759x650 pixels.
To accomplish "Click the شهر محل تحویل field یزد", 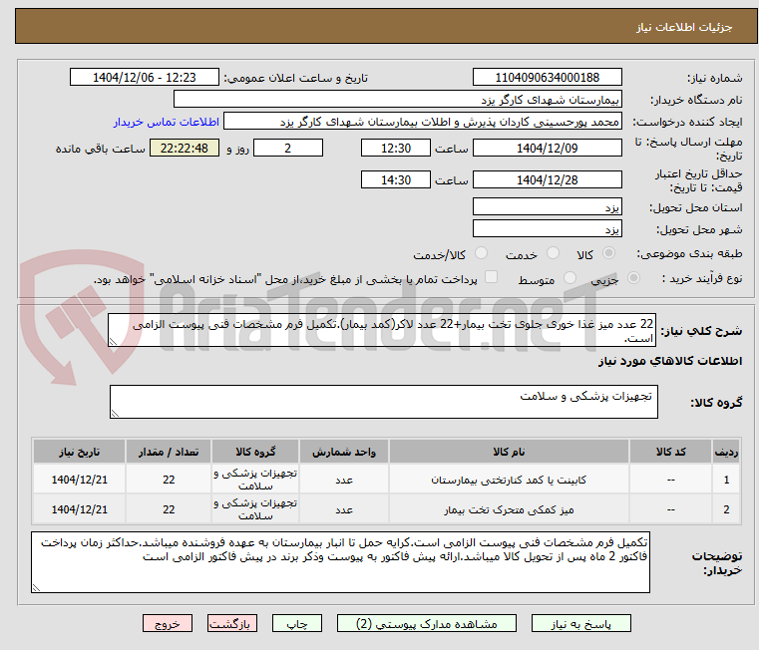I will (547, 228).
